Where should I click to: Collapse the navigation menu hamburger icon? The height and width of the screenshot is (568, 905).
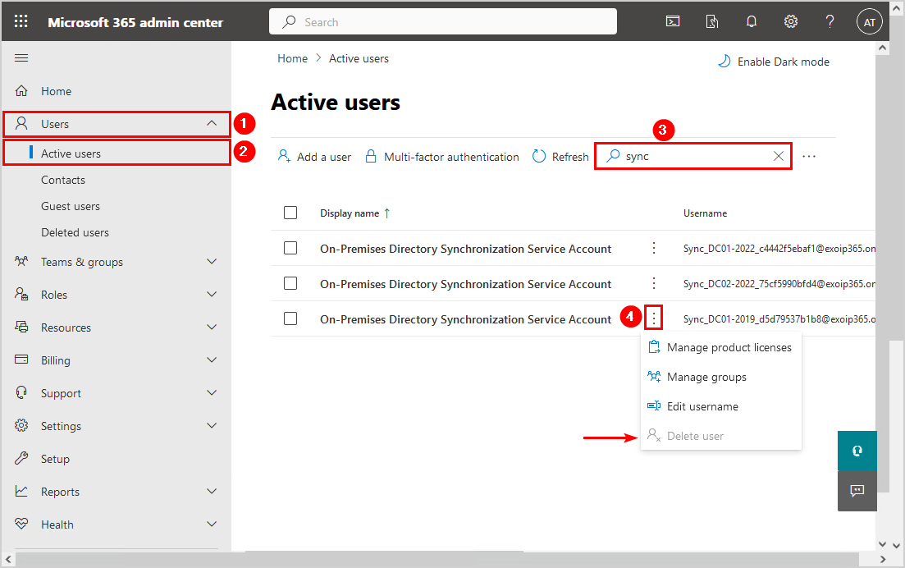coord(22,57)
